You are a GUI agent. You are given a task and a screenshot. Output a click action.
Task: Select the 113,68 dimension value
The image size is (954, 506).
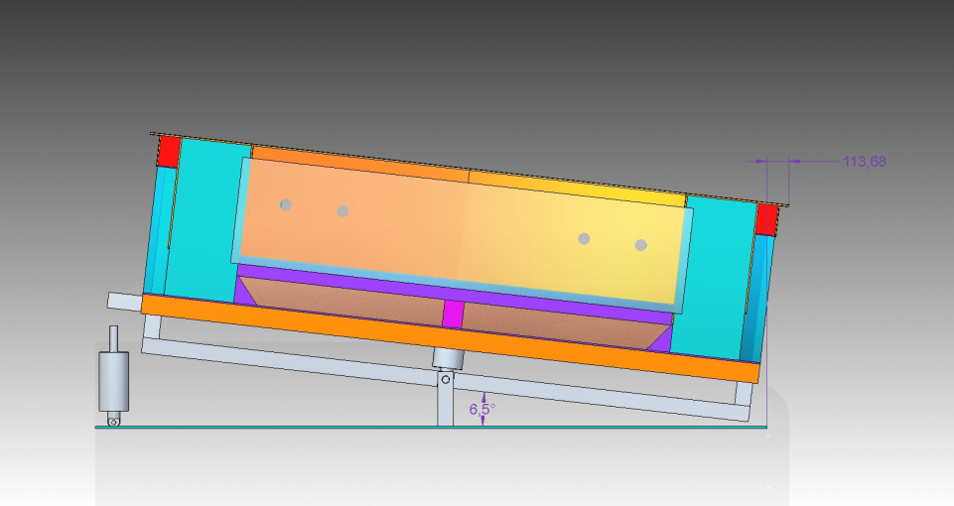pyautogui.click(x=865, y=162)
